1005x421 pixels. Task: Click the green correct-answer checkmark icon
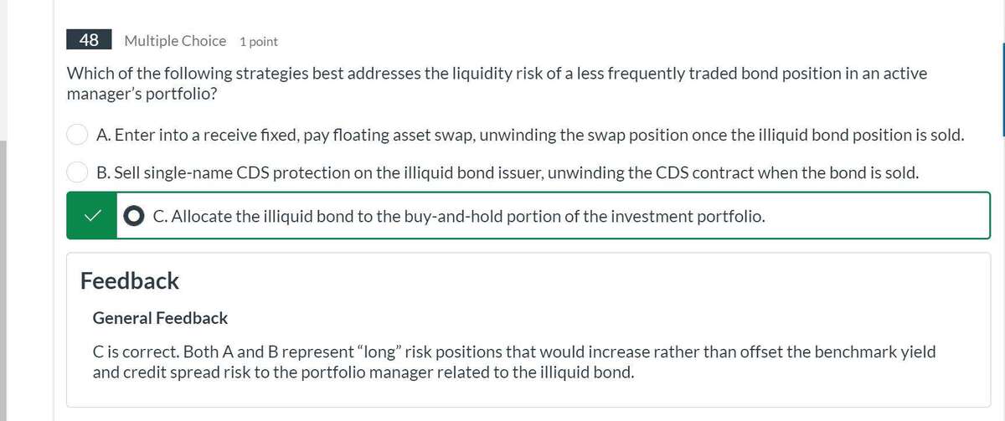point(91,216)
